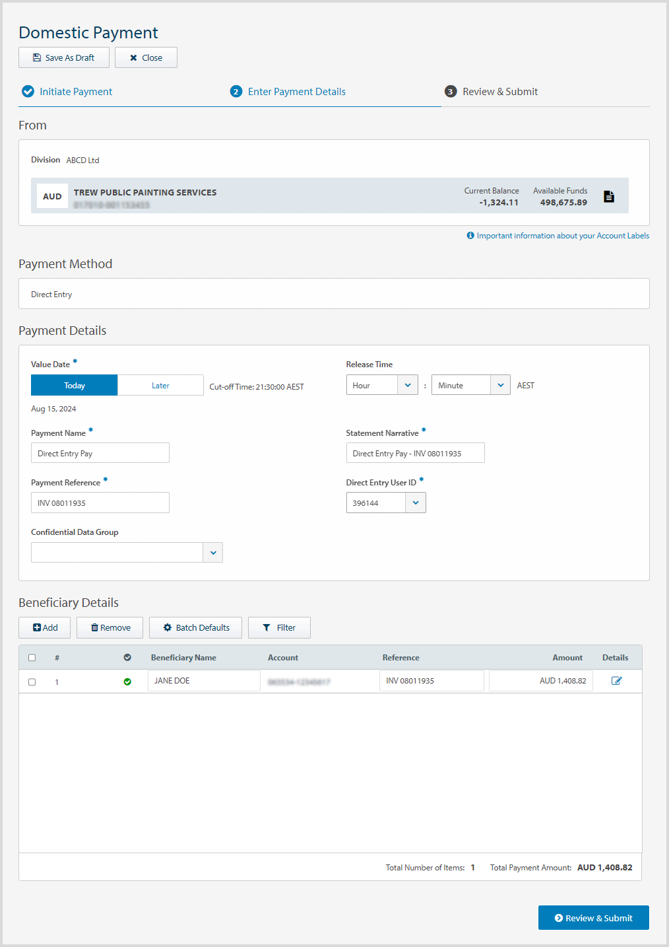This screenshot has height=947, width=669.
Task: Open the account statement document icon
Action: click(x=608, y=195)
